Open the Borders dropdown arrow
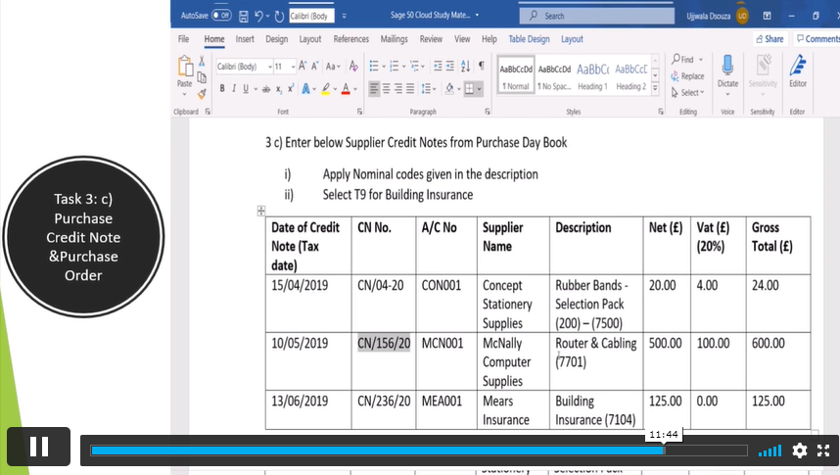 click(479, 89)
